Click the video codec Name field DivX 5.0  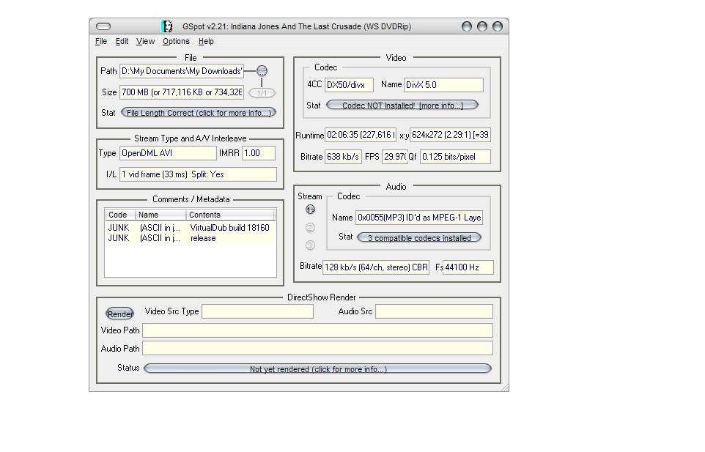click(x=444, y=85)
